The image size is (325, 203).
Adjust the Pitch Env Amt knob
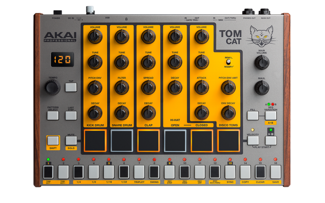(228, 88)
